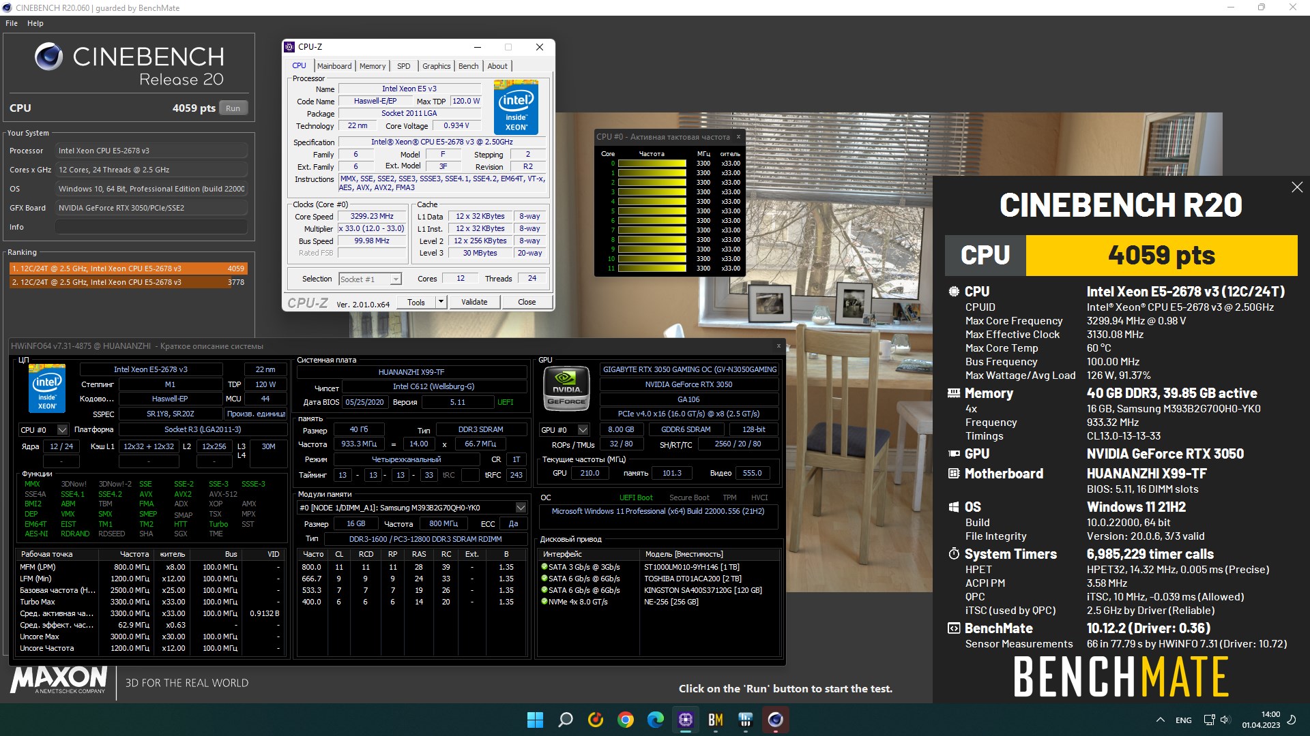This screenshot has width=1310, height=736.
Task: Open Microsoft Edge from the taskbar
Action: point(656,720)
